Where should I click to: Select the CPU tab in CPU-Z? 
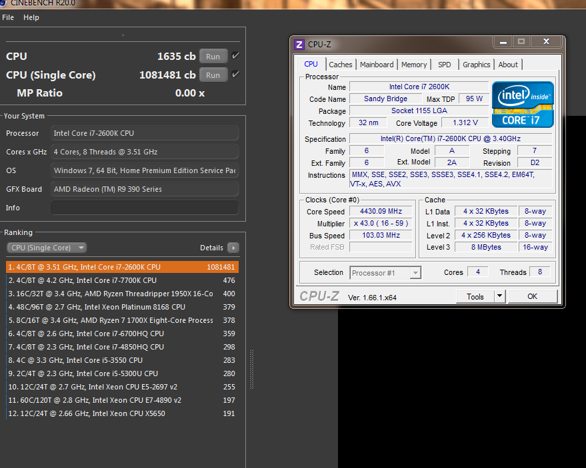[311, 64]
